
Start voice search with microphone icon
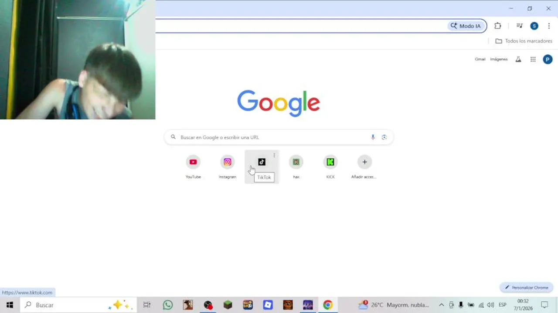(373, 137)
